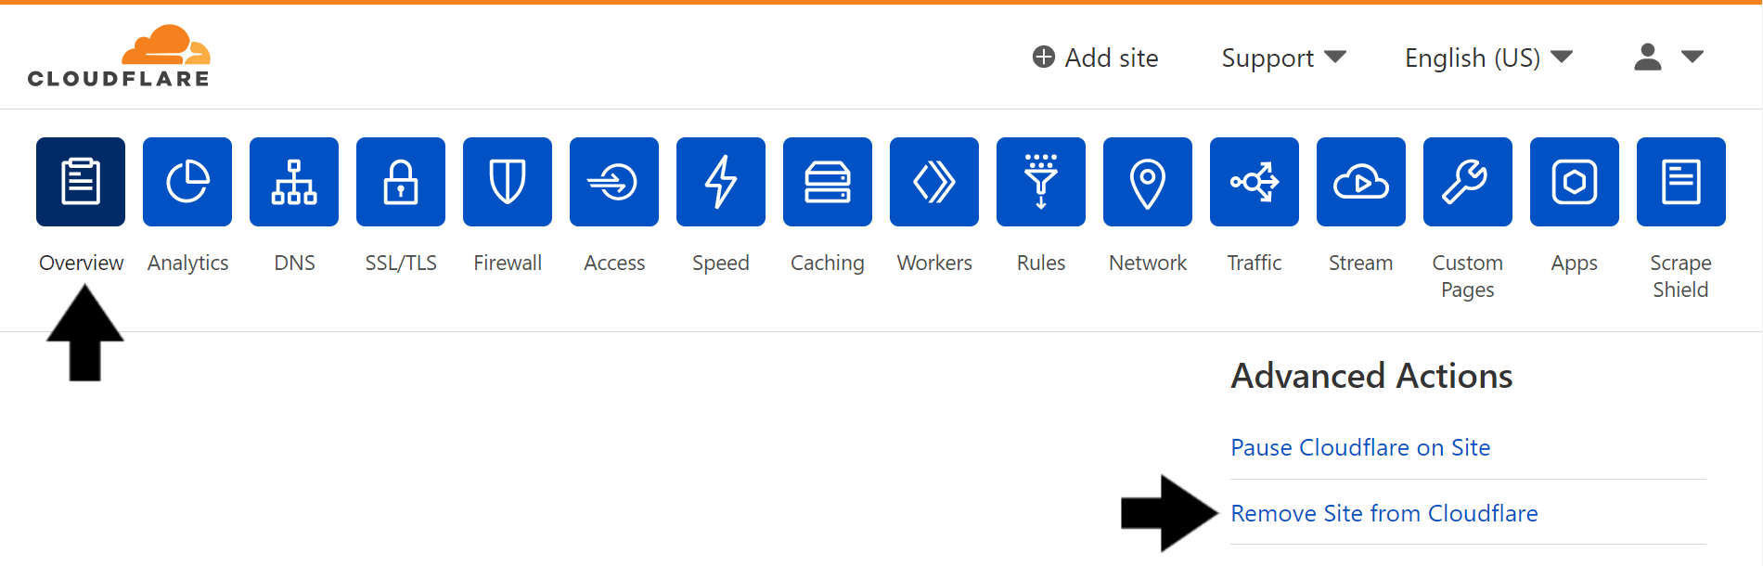Click Pause Cloudflare on Site link
The image size is (1763, 566).
(1360, 447)
